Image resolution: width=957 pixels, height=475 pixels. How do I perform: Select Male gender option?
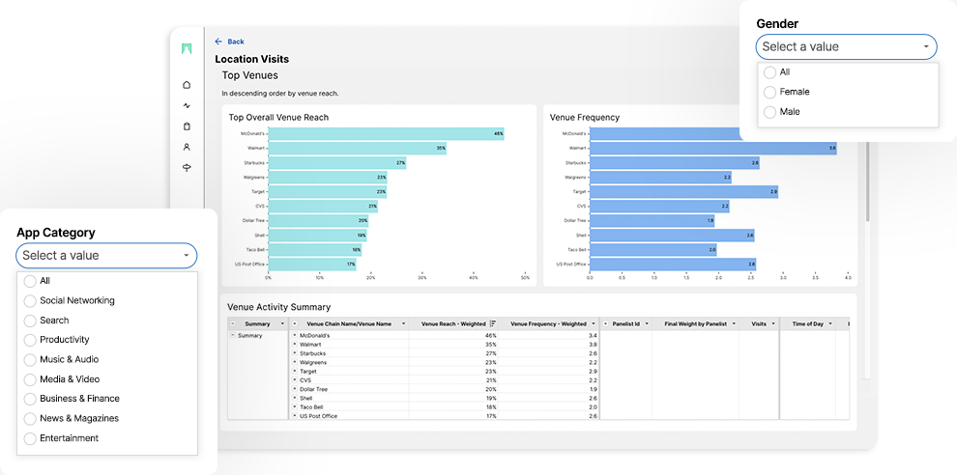tap(769, 112)
